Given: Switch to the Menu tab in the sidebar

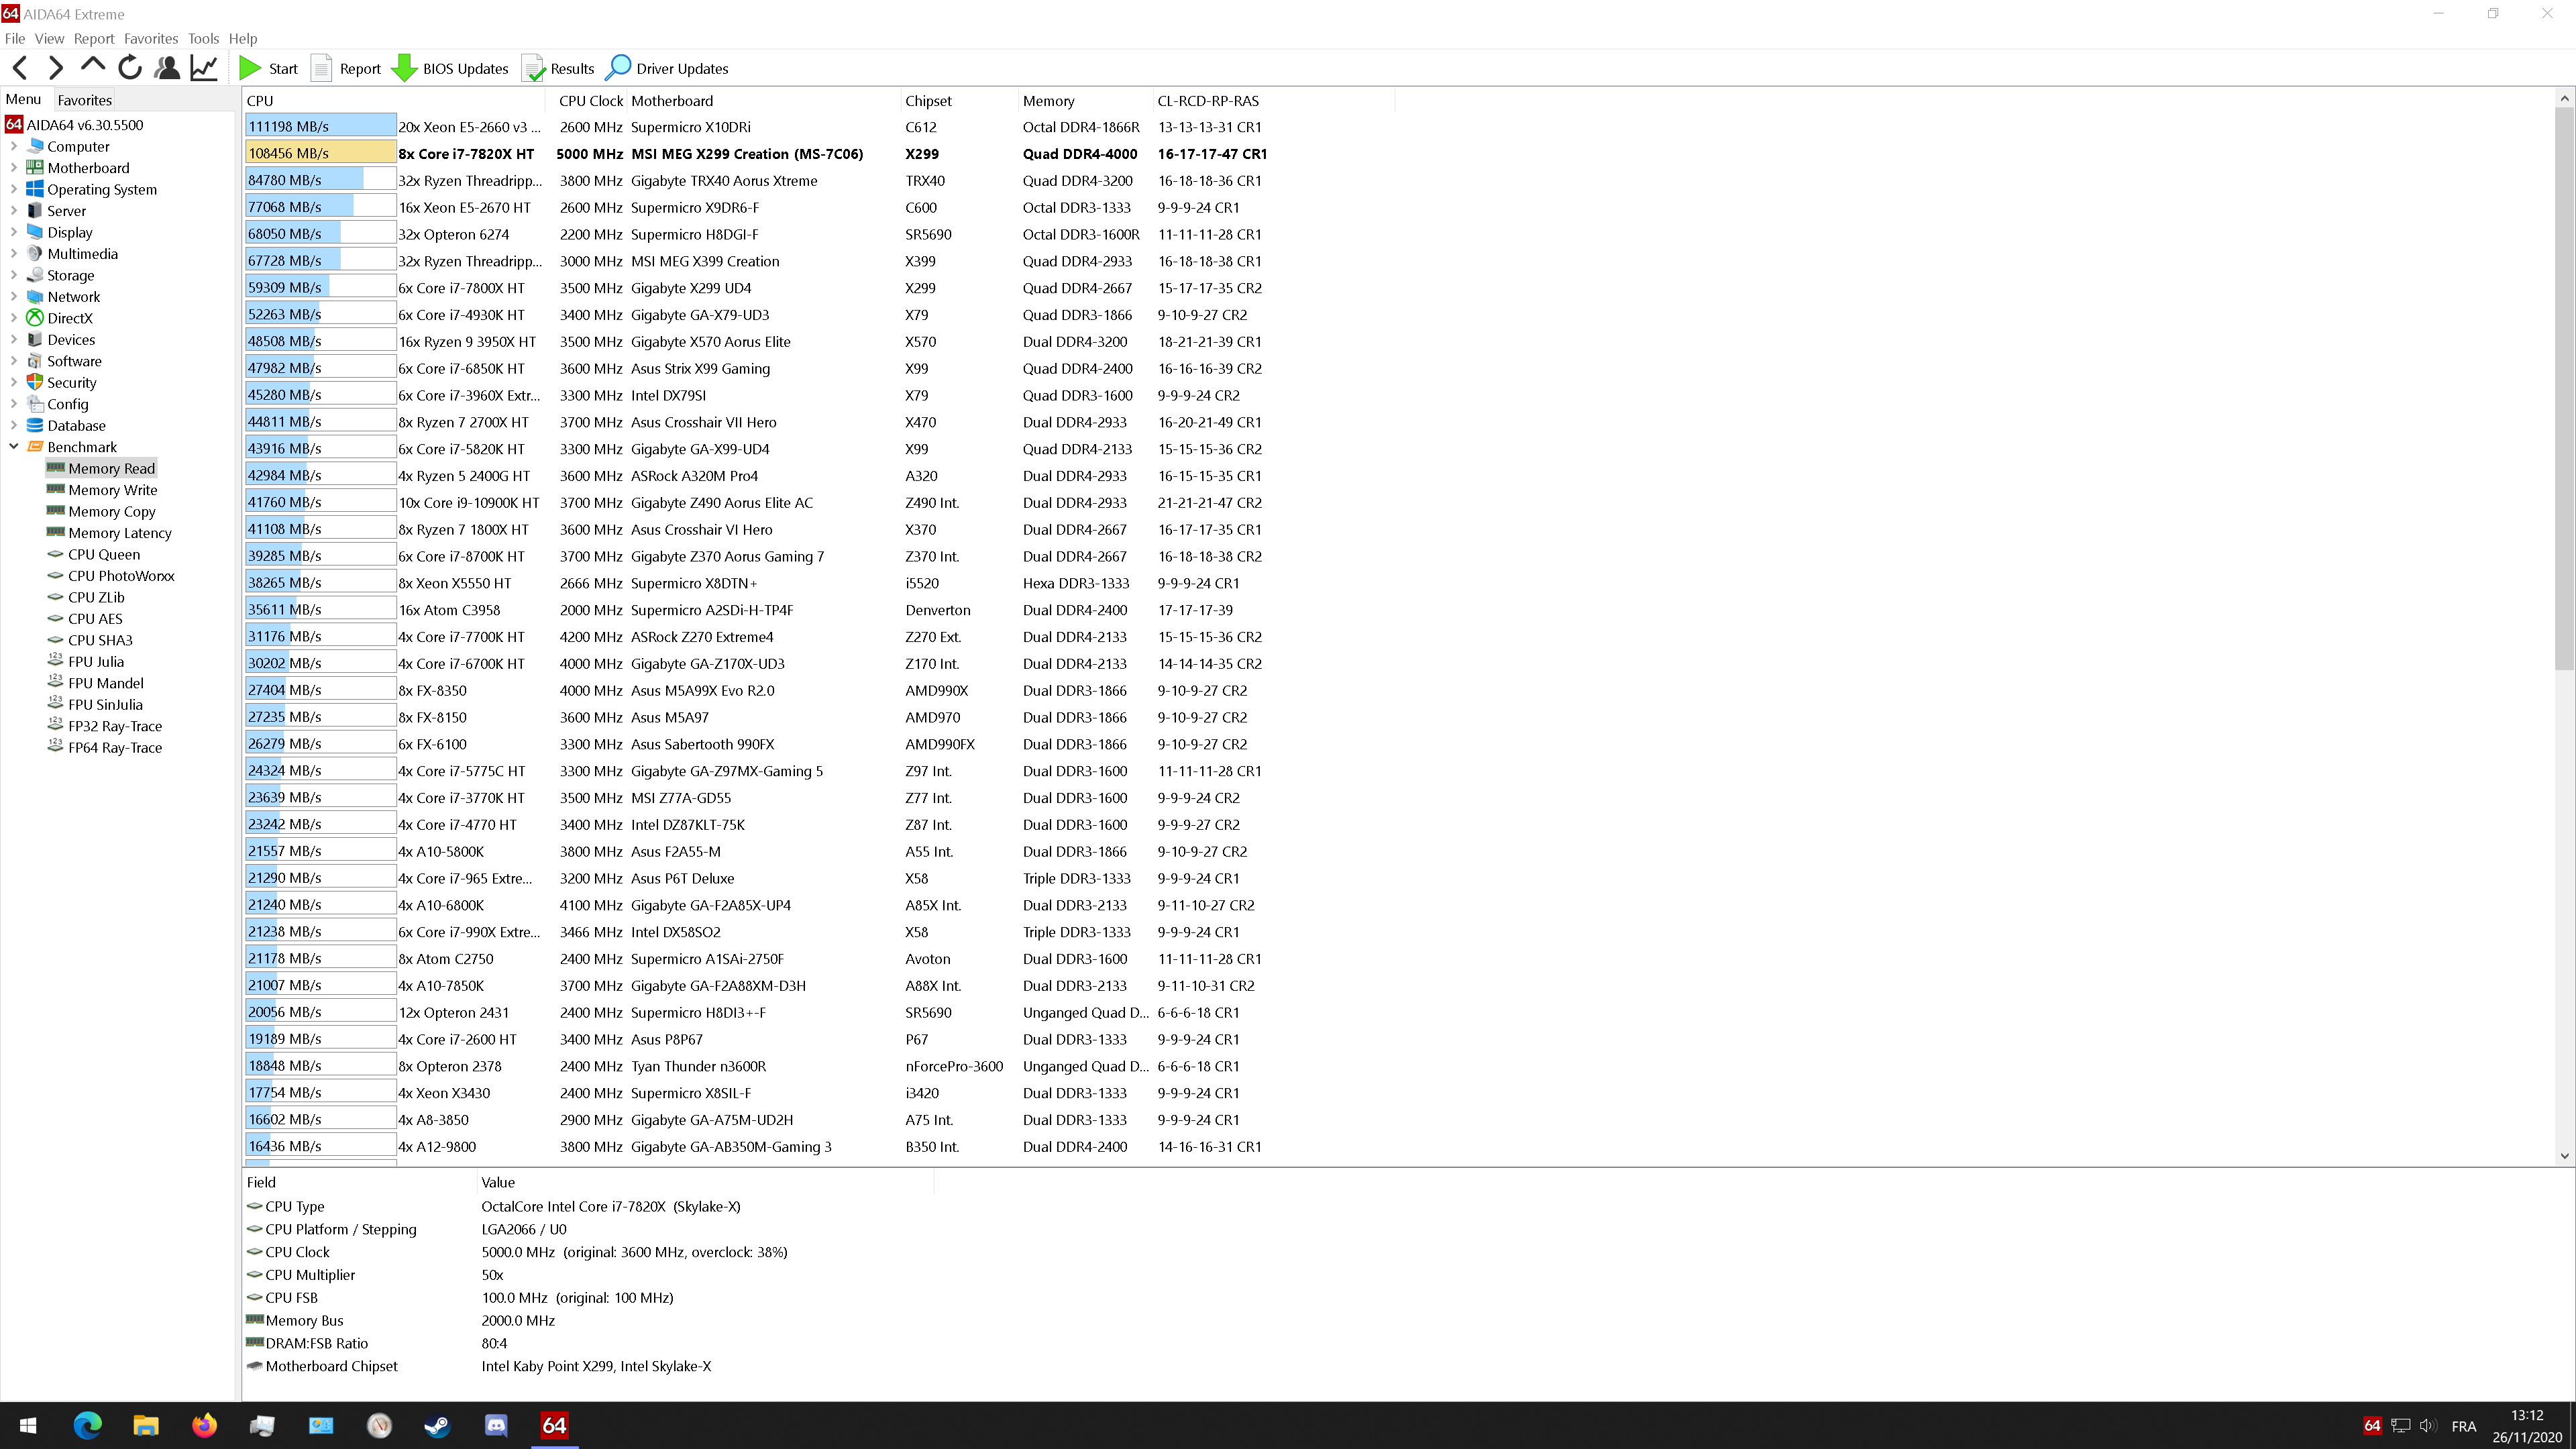Looking at the screenshot, I should click(23, 99).
